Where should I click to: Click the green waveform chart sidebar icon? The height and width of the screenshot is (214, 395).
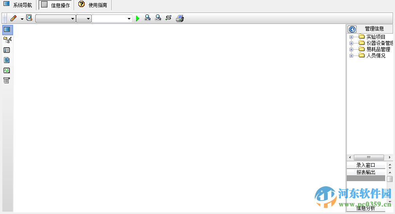coord(7,70)
